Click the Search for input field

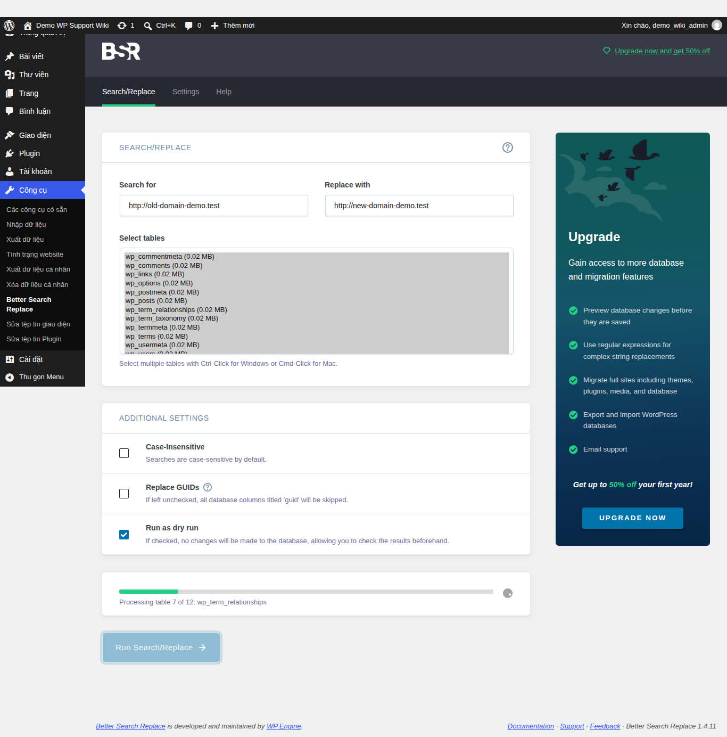(214, 206)
